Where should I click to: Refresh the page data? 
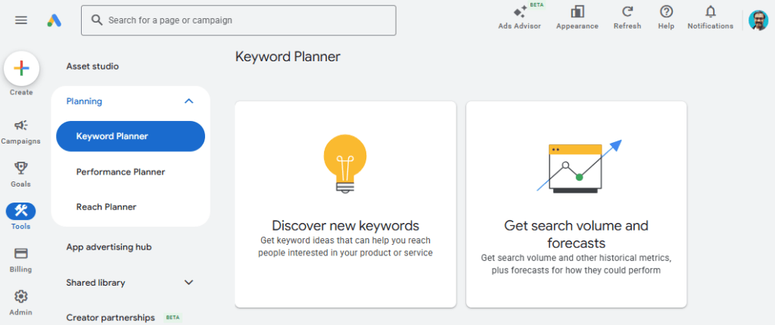point(627,18)
